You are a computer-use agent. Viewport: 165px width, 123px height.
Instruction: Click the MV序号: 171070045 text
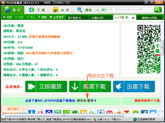tap(18, 48)
